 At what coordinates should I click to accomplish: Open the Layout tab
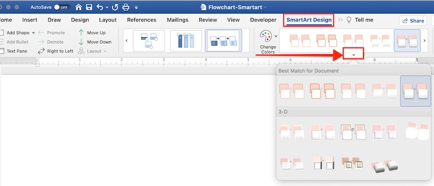(x=108, y=20)
